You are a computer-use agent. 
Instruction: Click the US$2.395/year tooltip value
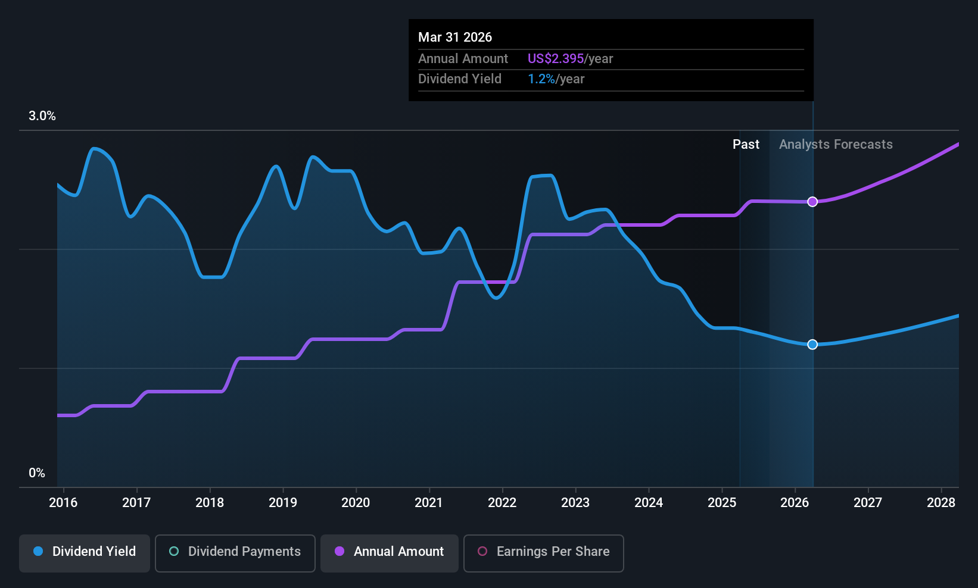coord(570,58)
